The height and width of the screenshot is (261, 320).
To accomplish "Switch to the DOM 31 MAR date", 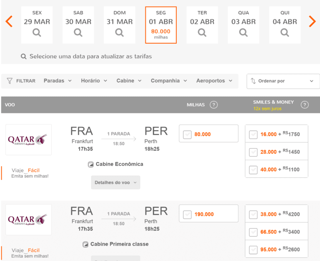I will (120, 25).
